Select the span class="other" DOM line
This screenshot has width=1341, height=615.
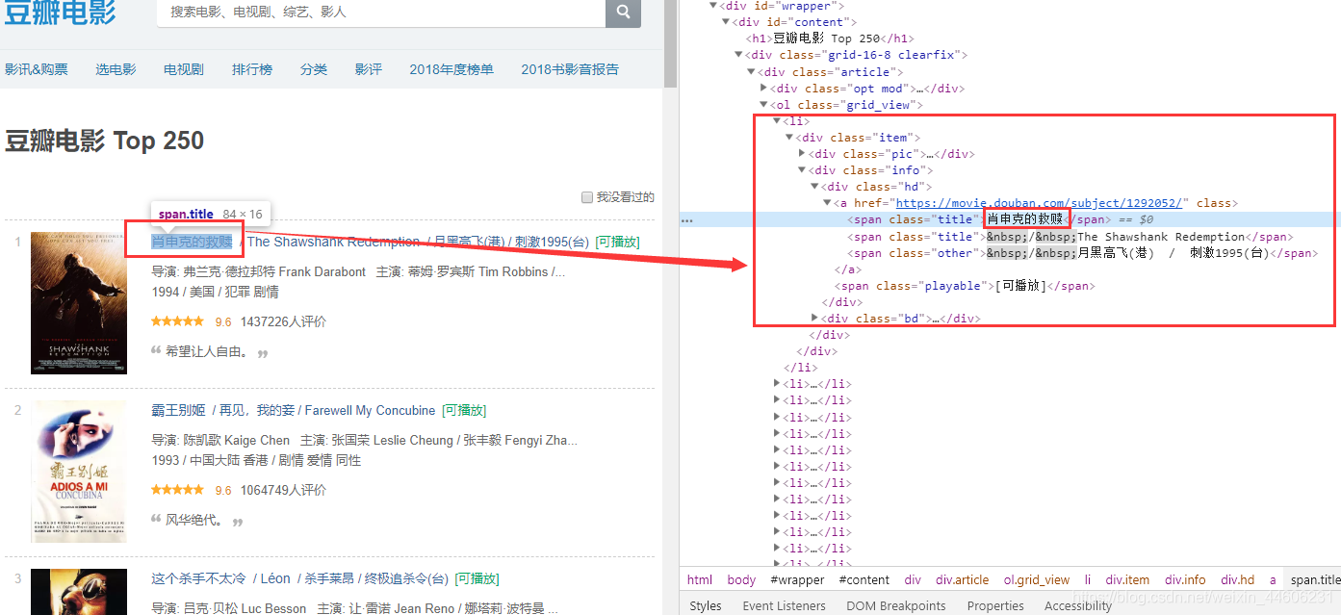(x=1083, y=253)
